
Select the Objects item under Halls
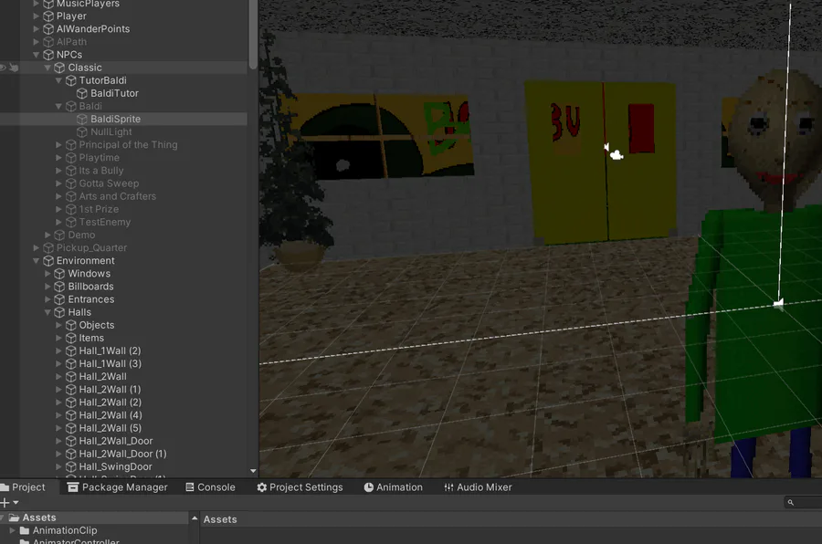97,325
